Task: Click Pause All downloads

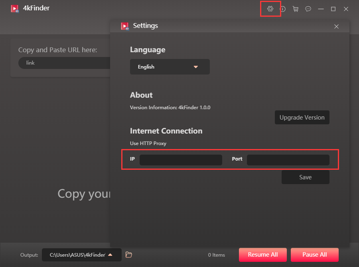Action: 314,255
